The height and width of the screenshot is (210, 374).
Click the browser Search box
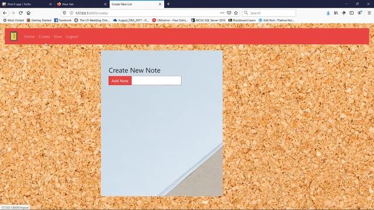[269, 13]
